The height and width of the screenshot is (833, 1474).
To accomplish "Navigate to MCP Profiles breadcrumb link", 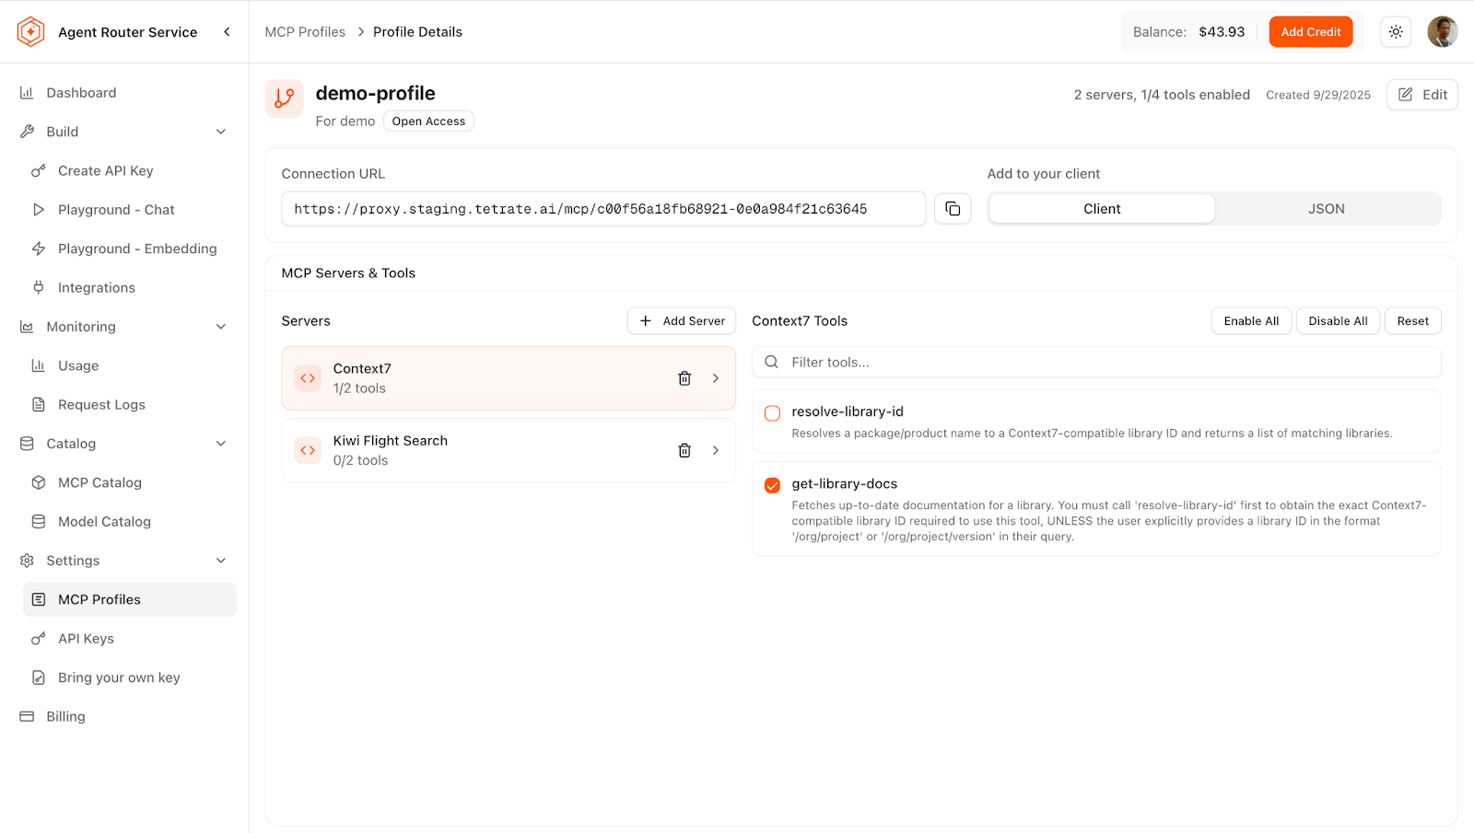I will click(x=305, y=32).
